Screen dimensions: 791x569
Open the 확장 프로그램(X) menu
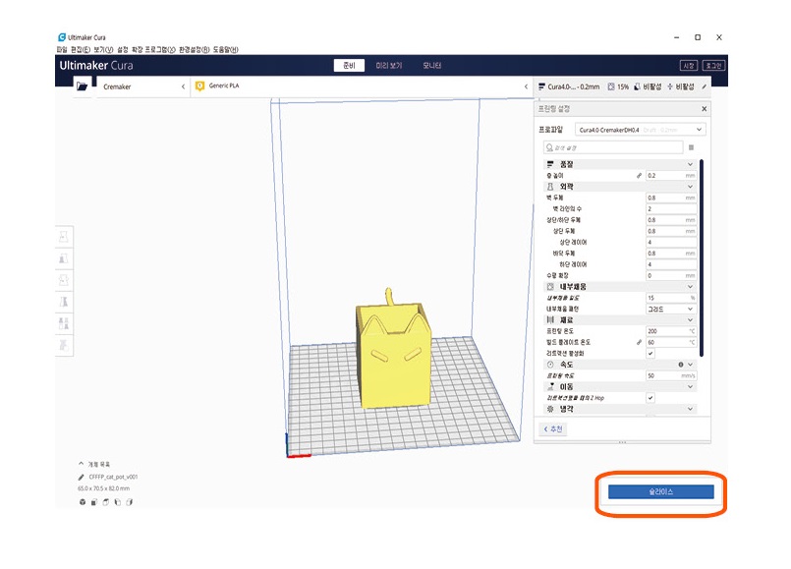click(153, 49)
